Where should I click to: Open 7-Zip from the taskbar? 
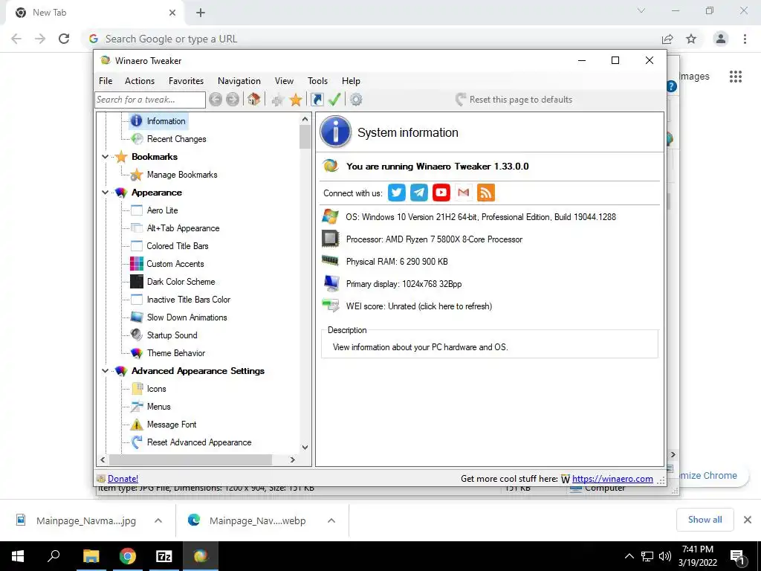[x=164, y=556]
